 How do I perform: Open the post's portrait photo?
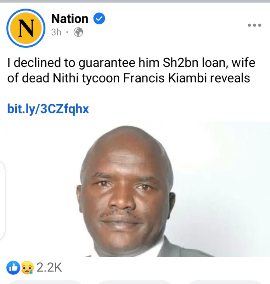[137, 189]
